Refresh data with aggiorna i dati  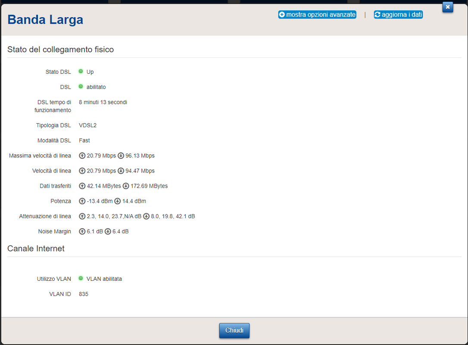(398, 15)
